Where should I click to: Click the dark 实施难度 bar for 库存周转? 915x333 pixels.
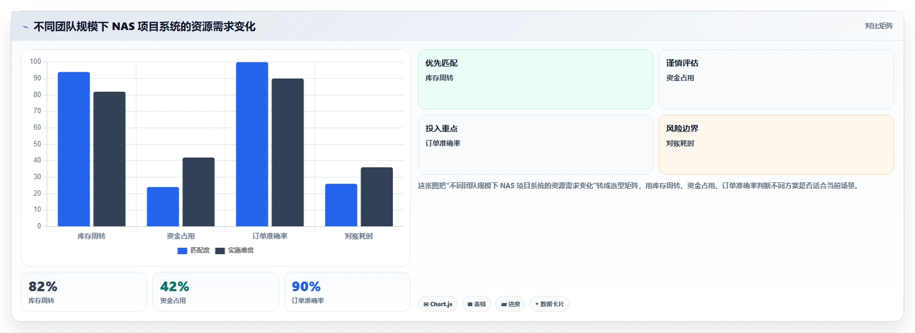click(109, 159)
